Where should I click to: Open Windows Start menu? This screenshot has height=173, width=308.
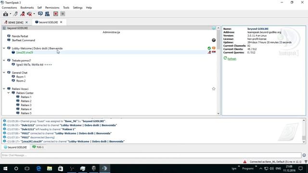click(5, 169)
